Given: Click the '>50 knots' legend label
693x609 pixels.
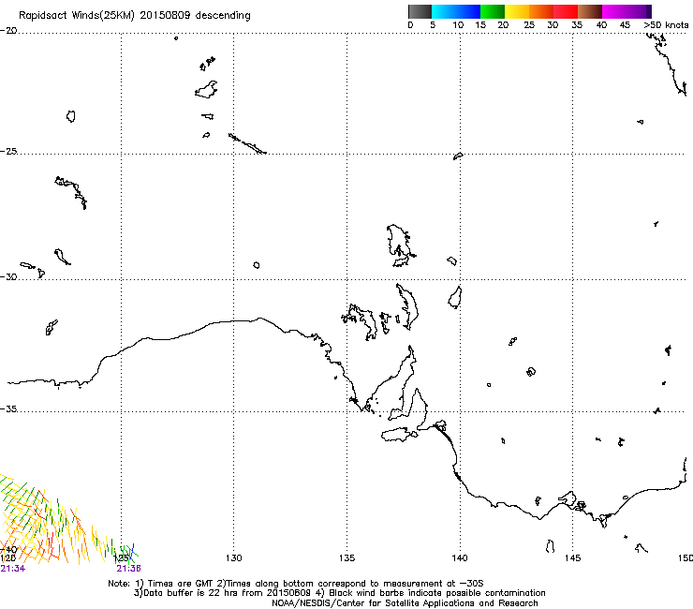Looking at the screenshot, I should (666, 25).
